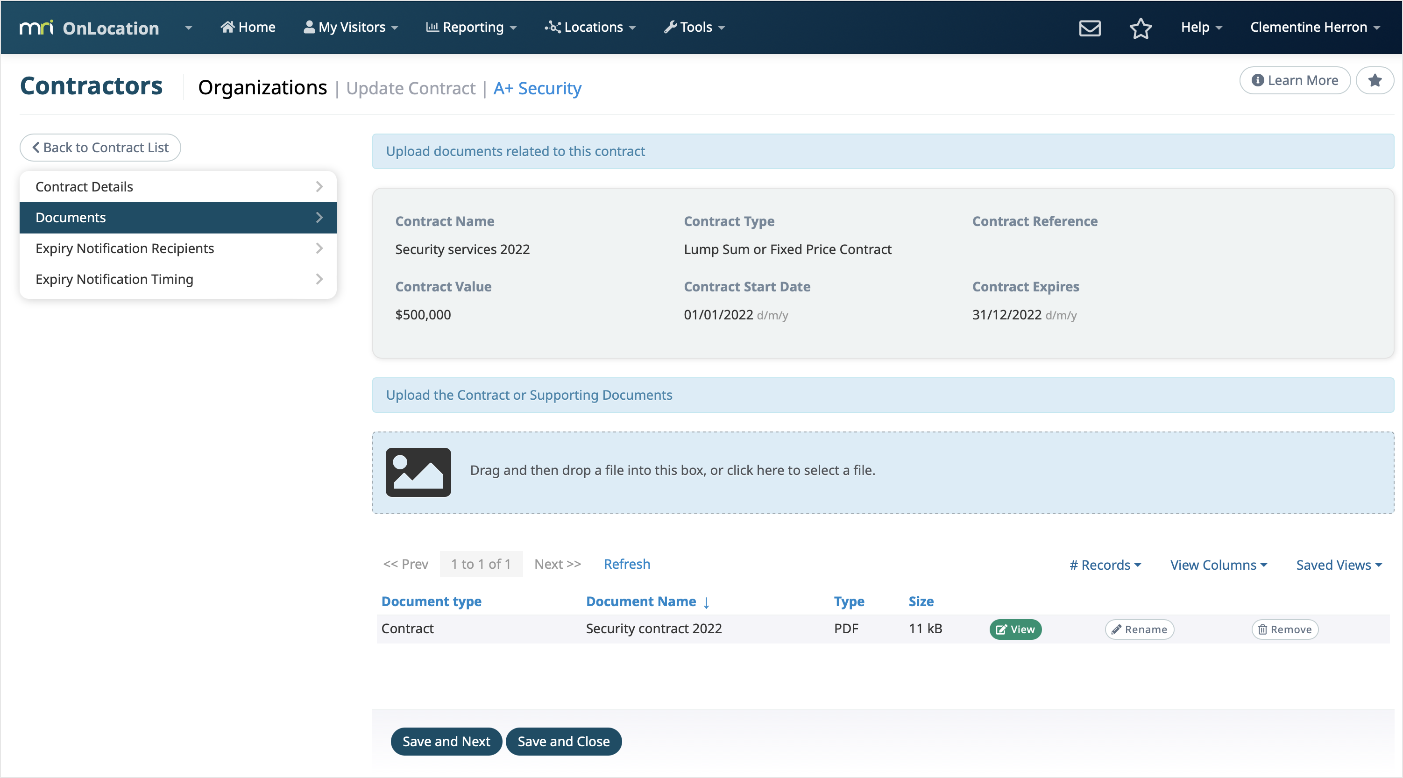Click the '1 to 1 of 1' page indicator
This screenshot has width=1403, height=778.
pos(481,564)
